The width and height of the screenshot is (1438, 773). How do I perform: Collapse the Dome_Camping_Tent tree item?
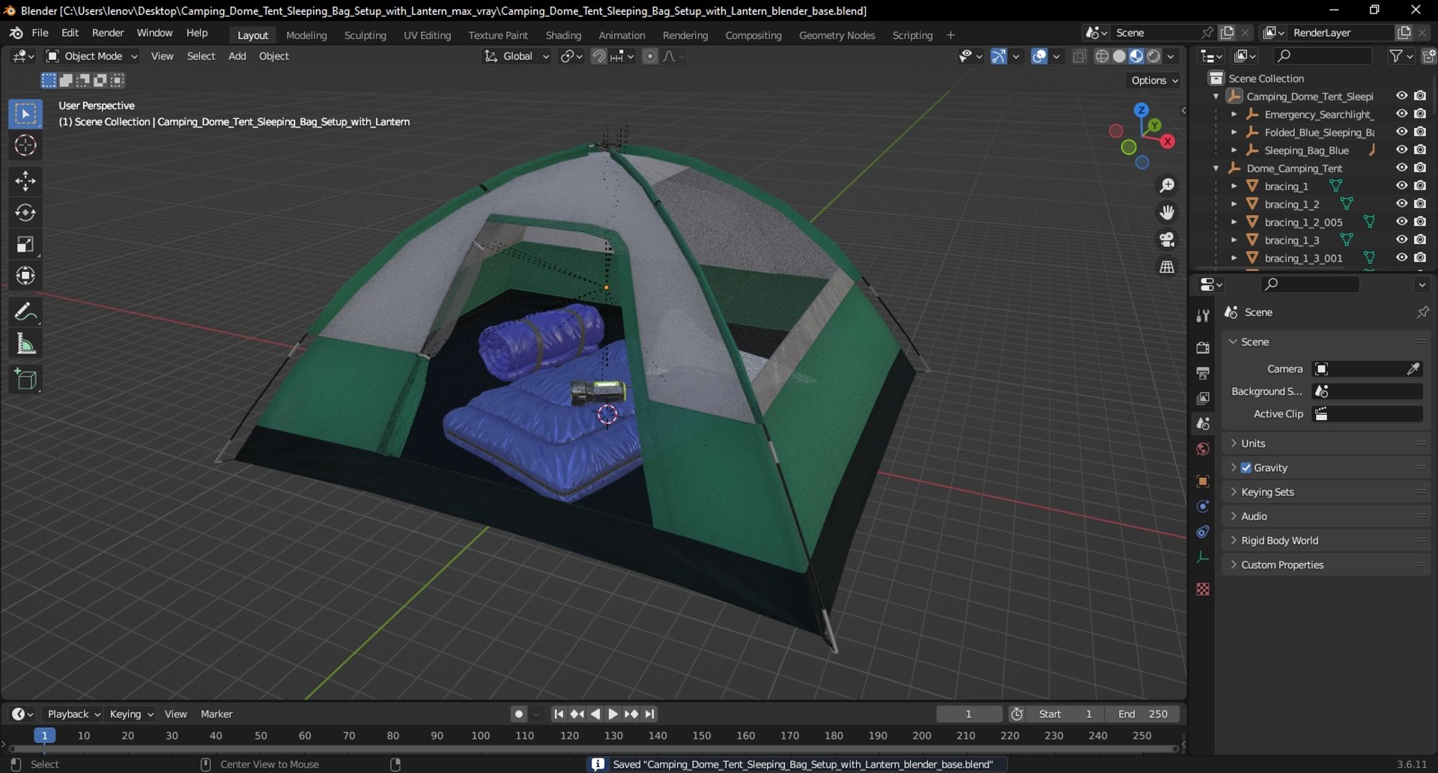point(1216,169)
